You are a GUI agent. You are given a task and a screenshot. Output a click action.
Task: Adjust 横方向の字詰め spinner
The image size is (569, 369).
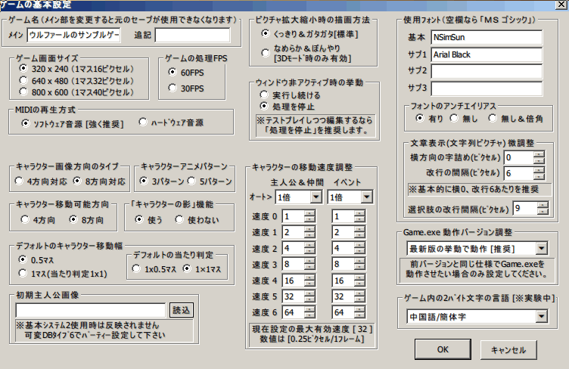click(539, 157)
